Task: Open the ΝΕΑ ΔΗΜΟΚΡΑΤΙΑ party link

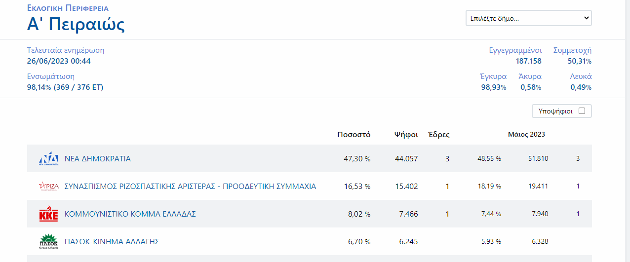Action: 98,159
